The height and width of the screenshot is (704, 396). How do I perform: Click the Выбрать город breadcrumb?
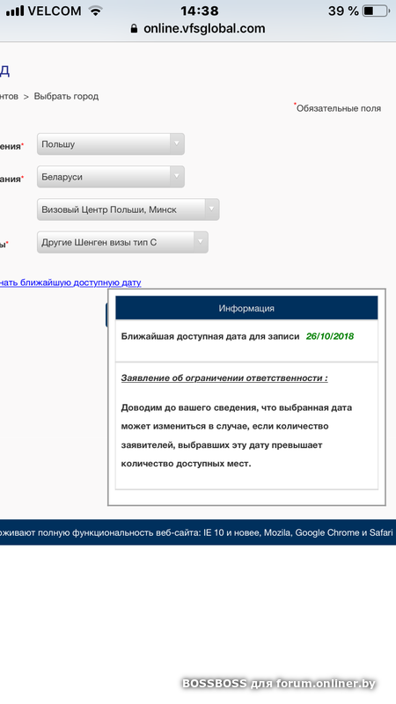pos(66,96)
